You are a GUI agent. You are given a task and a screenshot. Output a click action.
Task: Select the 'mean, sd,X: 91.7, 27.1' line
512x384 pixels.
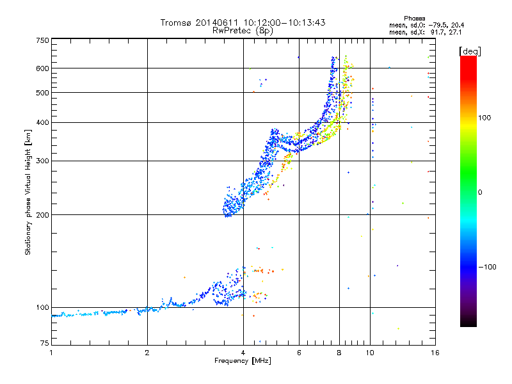(x=425, y=32)
